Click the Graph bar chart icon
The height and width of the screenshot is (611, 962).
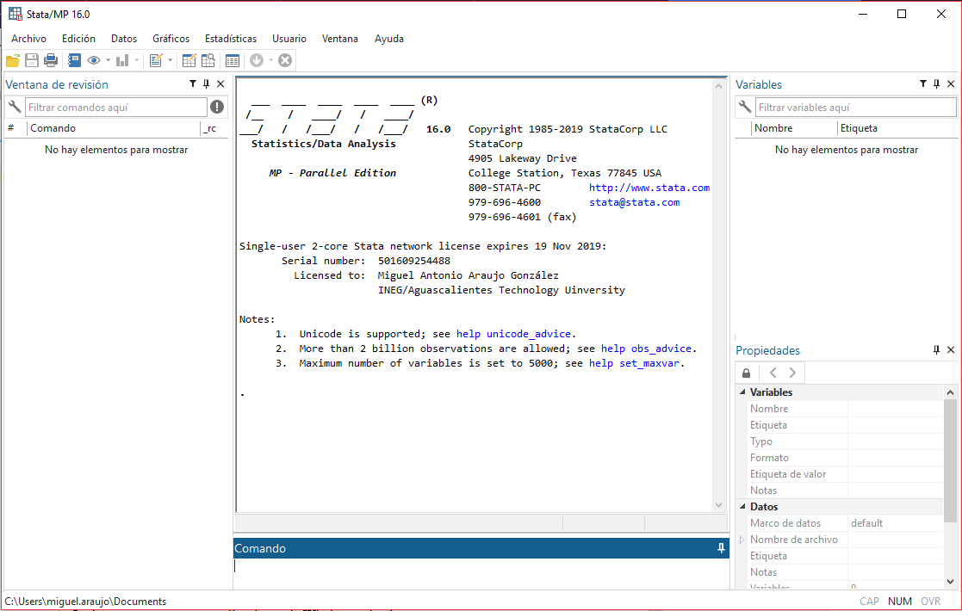coord(122,60)
